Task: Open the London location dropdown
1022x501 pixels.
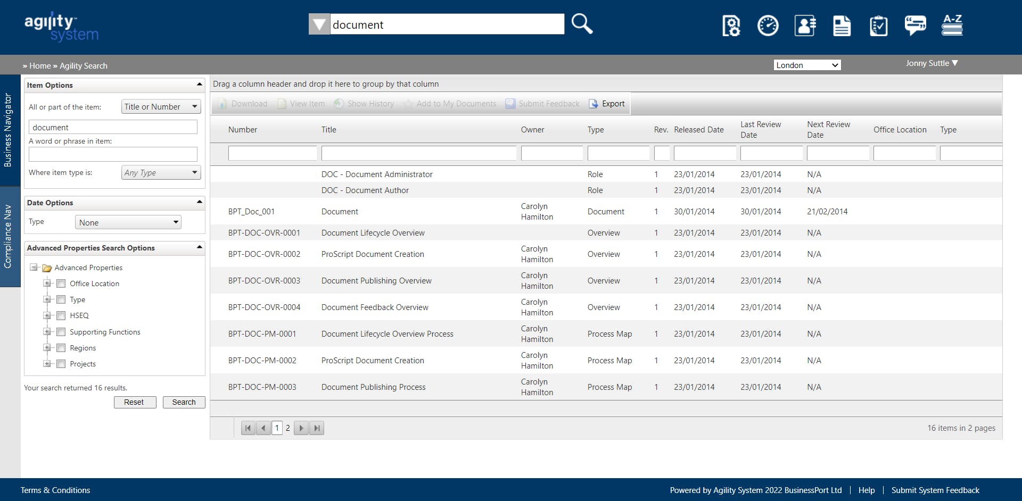Action: pos(807,65)
